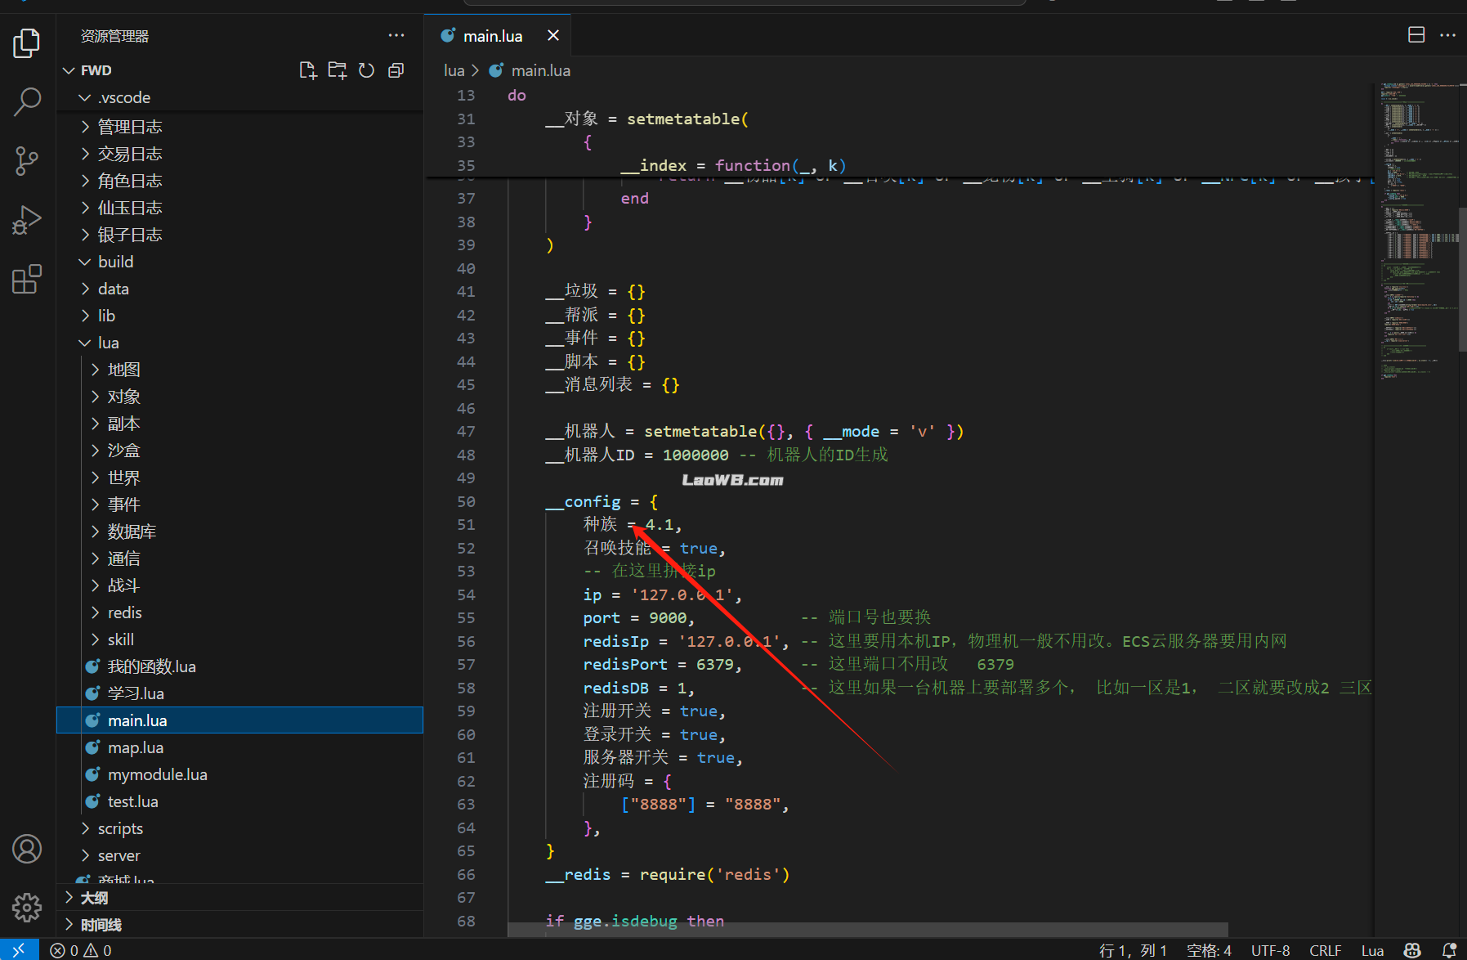Open mymodule.lua file
The image size is (1467, 960).
click(239, 774)
